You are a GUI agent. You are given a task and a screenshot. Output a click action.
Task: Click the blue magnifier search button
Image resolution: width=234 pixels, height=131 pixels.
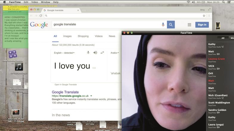tap(171, 25)
